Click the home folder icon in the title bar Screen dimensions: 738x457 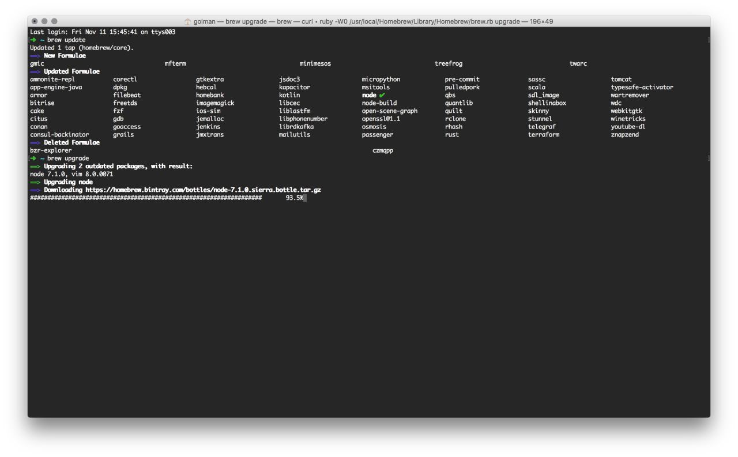tap(187, 21)
